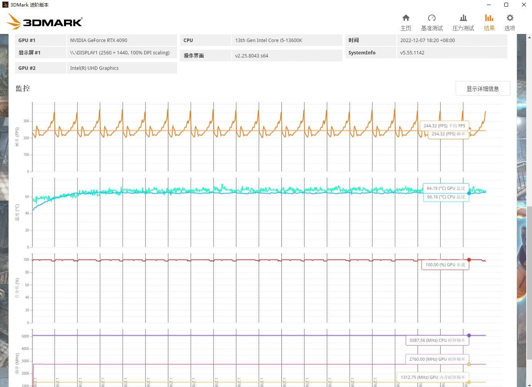Click the blue temperature chart marker dot

pos(469,193)
